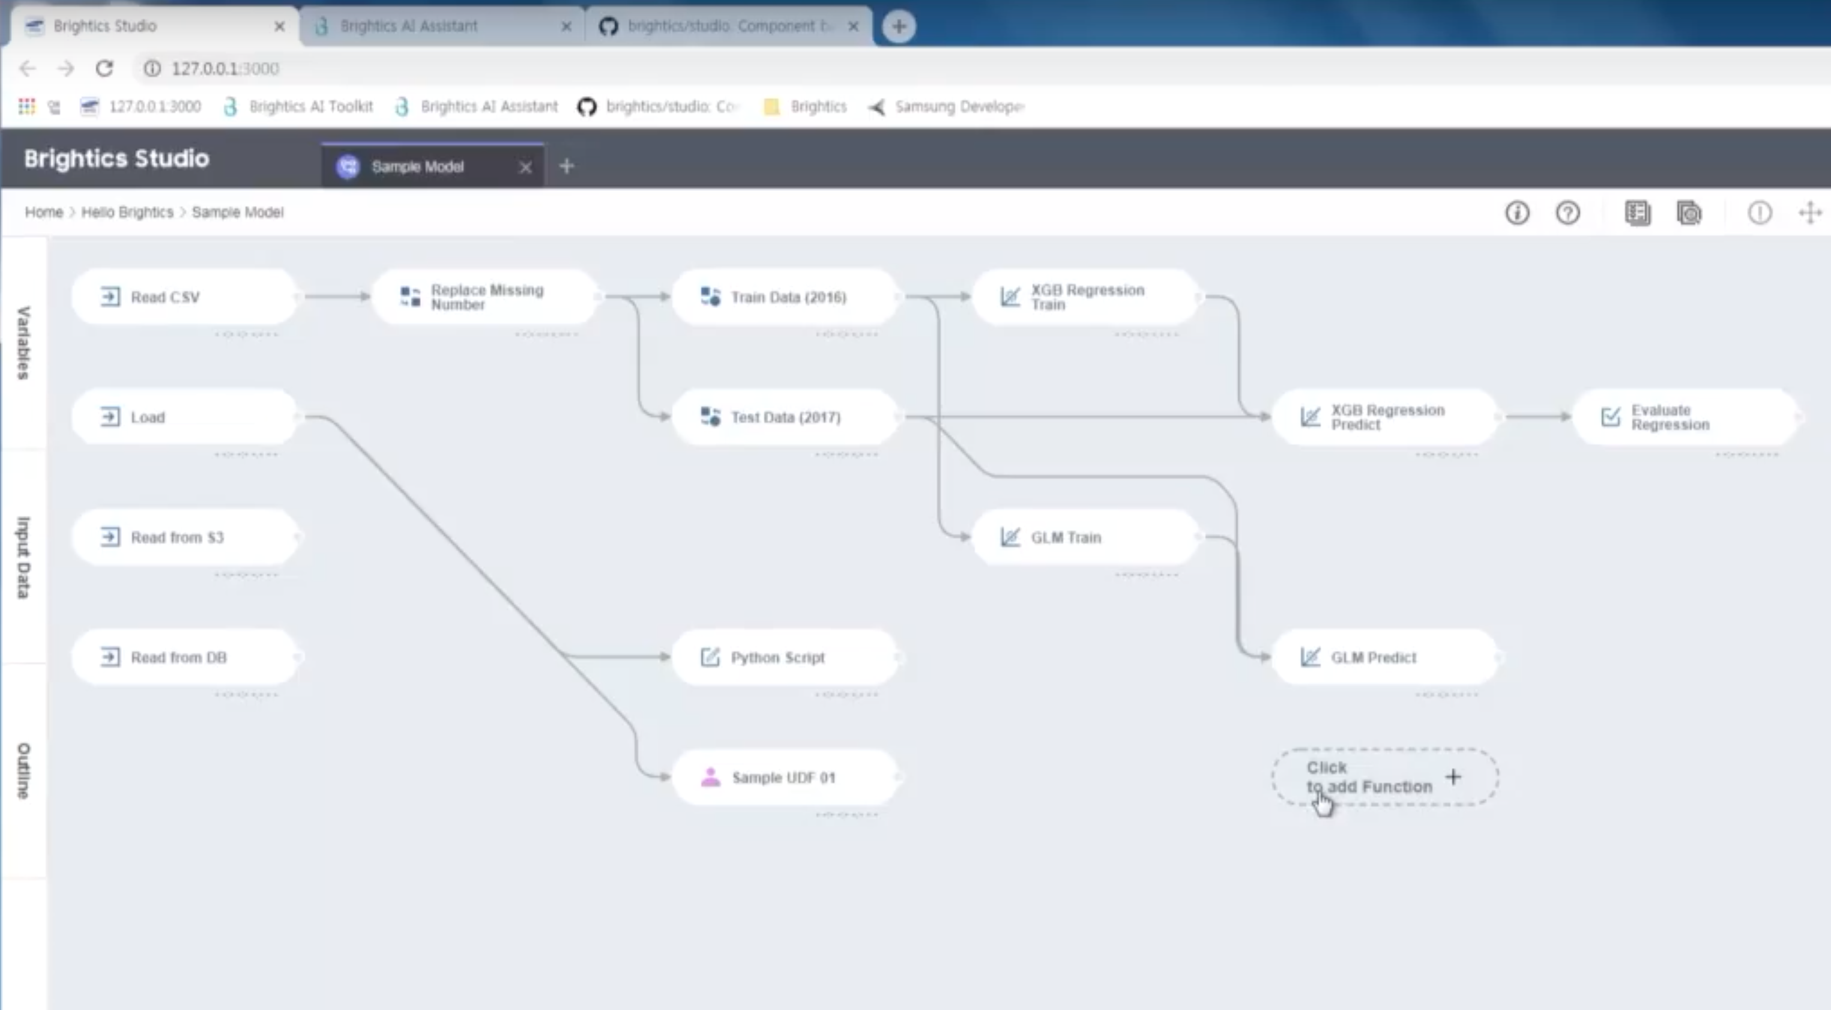Image resolution: width=1831 pixels, height=1010 pixels.
Task: Switch to the Brightics AI Assistant browser tab
Action: pos(442,26)
